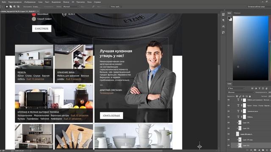Filter layers by smart objects icon
This screenshot has width=271, height=152.
tap(266, 88)
